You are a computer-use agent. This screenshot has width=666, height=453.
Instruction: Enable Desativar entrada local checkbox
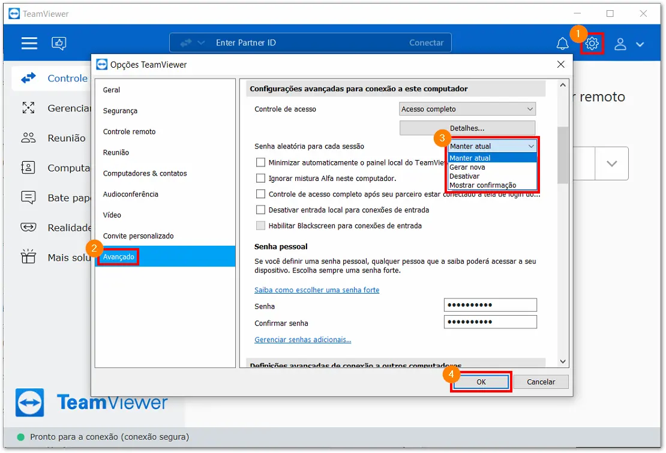[x=260, y=210]
